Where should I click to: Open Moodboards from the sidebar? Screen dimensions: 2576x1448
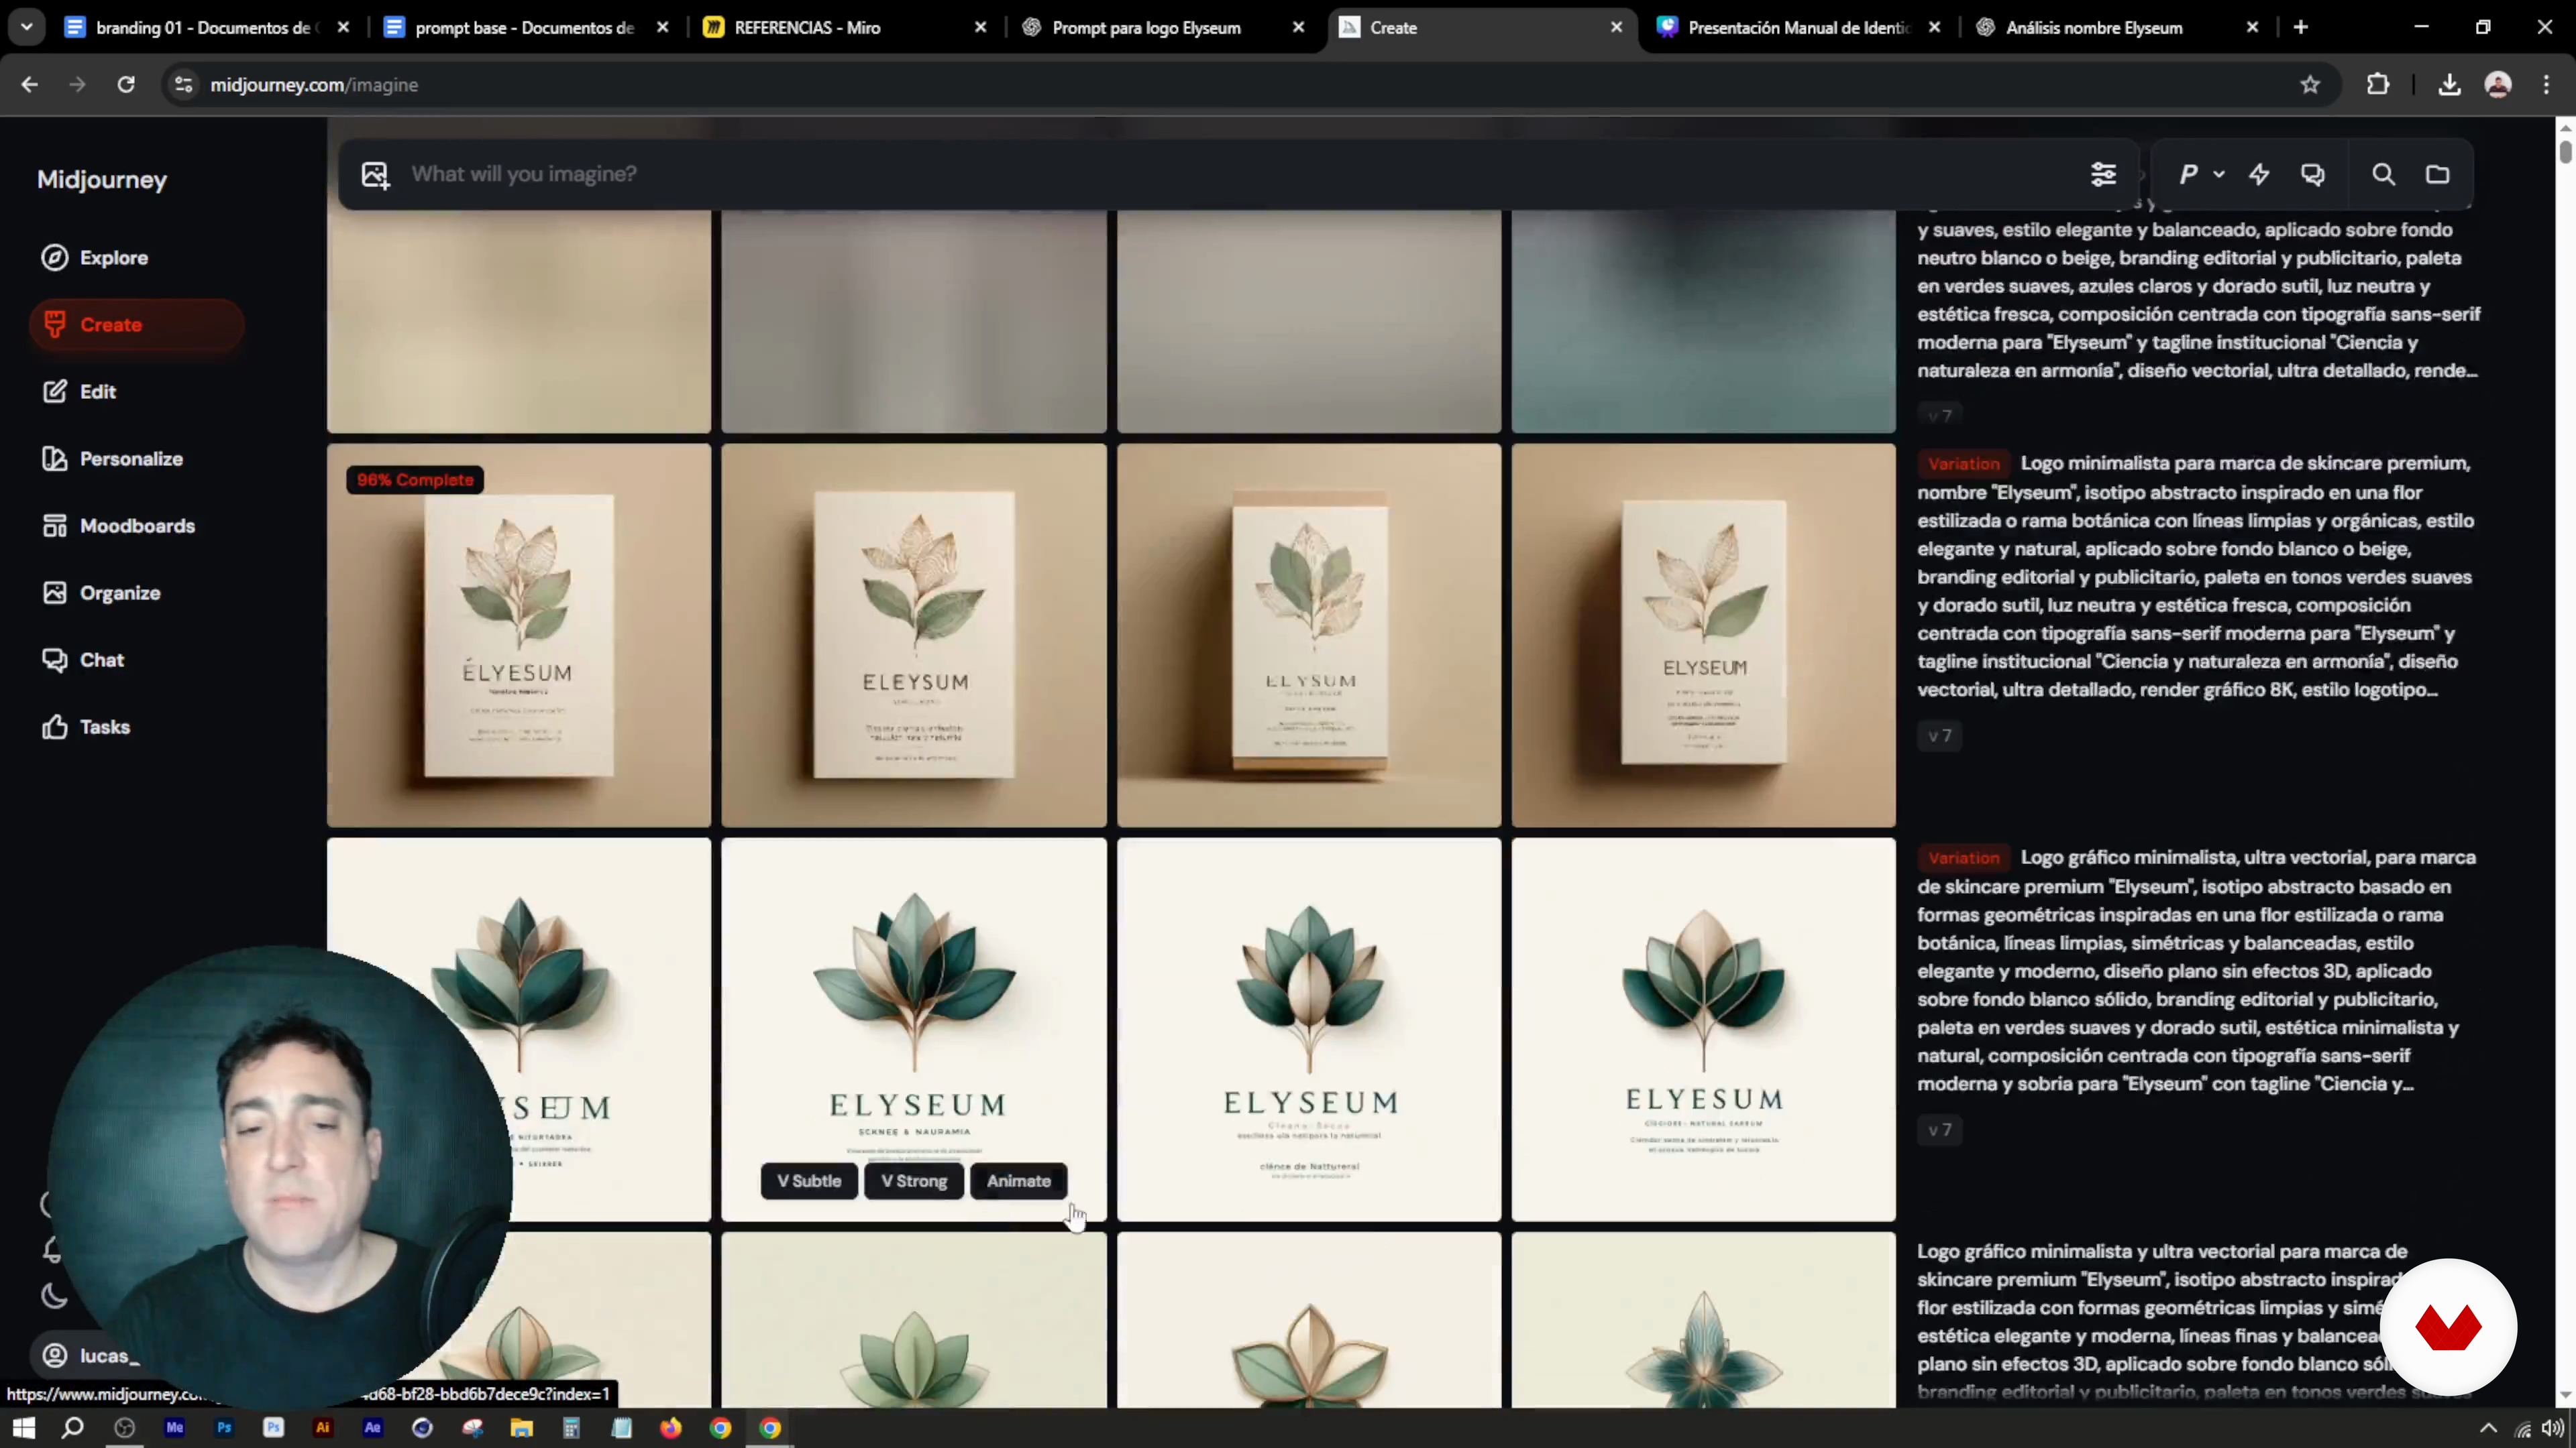118,526
